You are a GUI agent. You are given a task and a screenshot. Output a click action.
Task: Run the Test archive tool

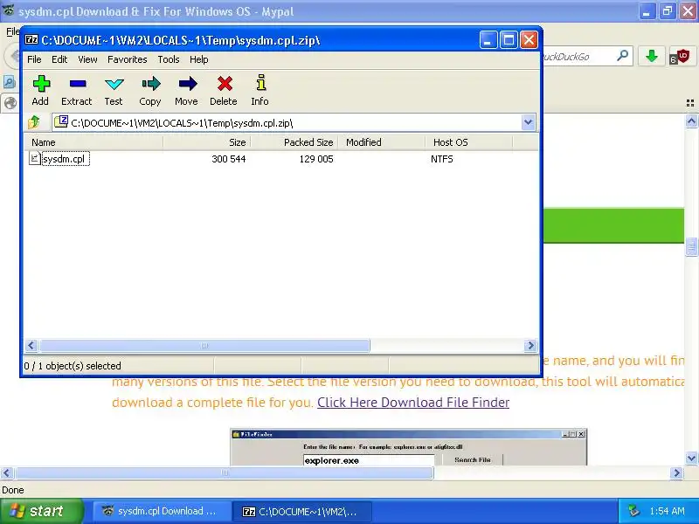pos(114,91)
